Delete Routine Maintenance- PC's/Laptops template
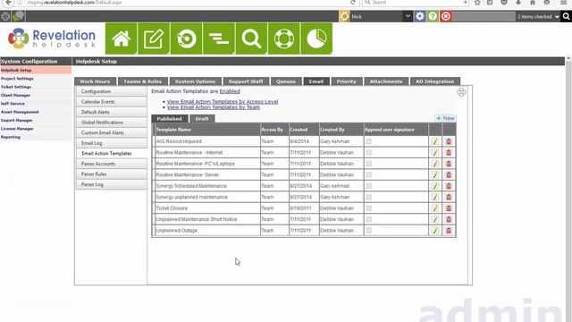Image resolution: width=572 pixels, height=322 pixels. click(449, 164)
